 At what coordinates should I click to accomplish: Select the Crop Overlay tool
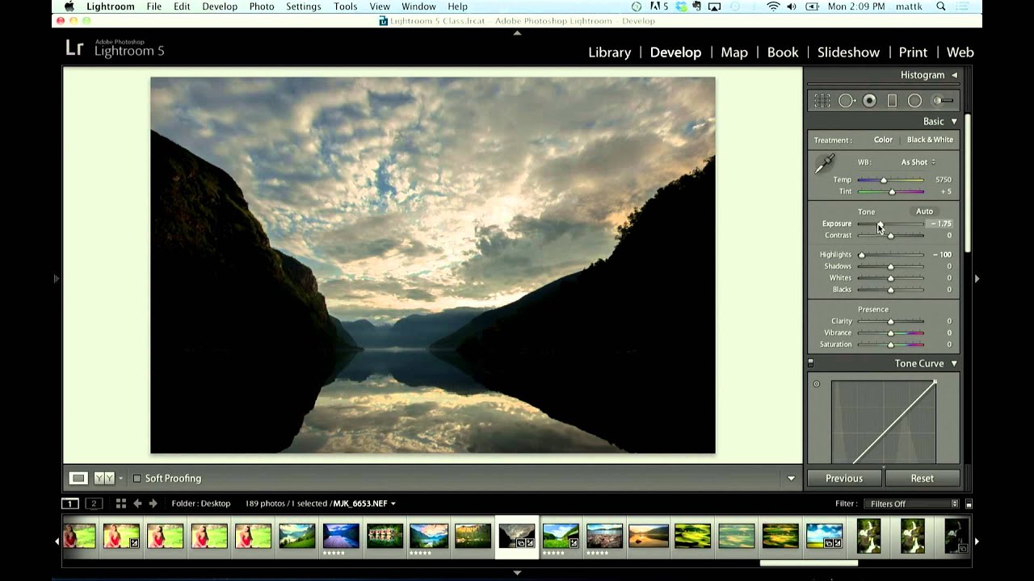coord(822,101)
